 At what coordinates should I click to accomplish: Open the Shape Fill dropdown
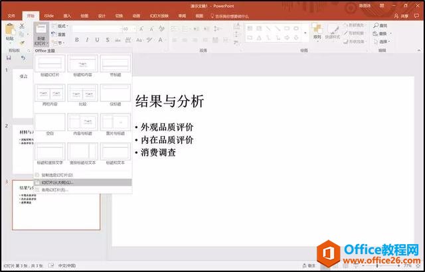[354, 25]
